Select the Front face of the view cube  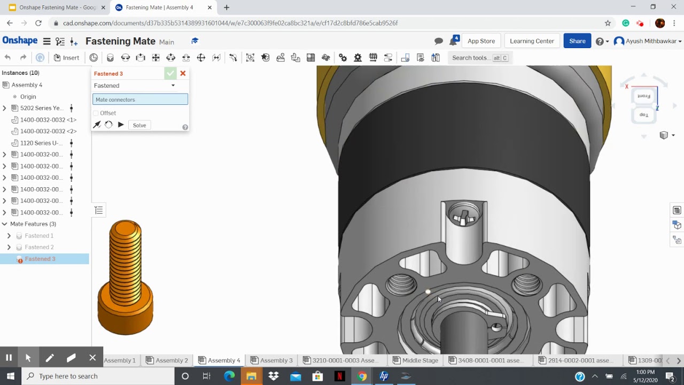point(644,96)
